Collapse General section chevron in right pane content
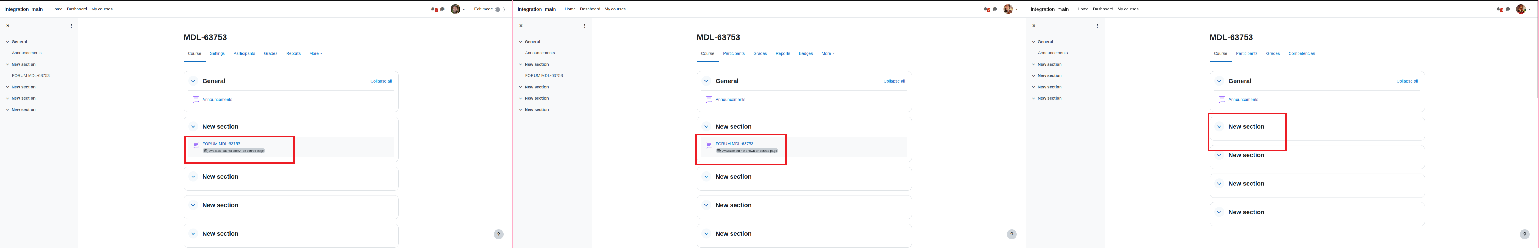This screenshot has height=248, width=1539. click(x=1219, y=81)
